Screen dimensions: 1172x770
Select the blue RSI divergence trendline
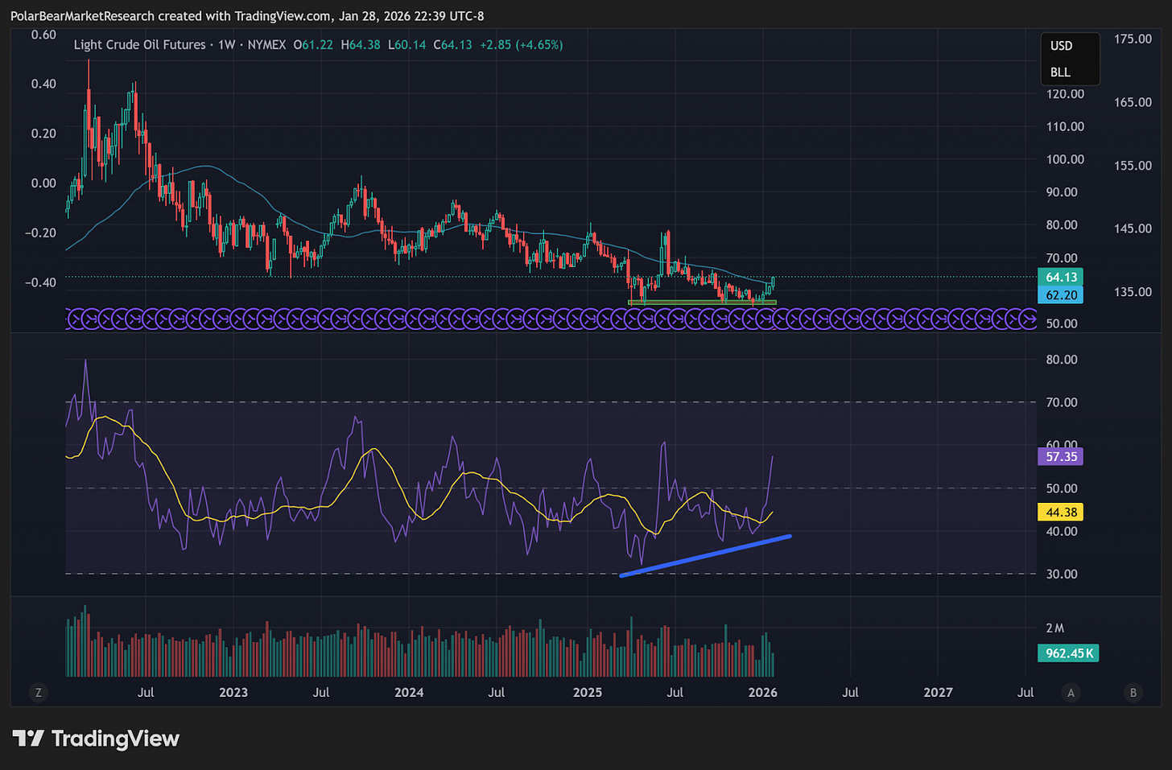point(706,555)
